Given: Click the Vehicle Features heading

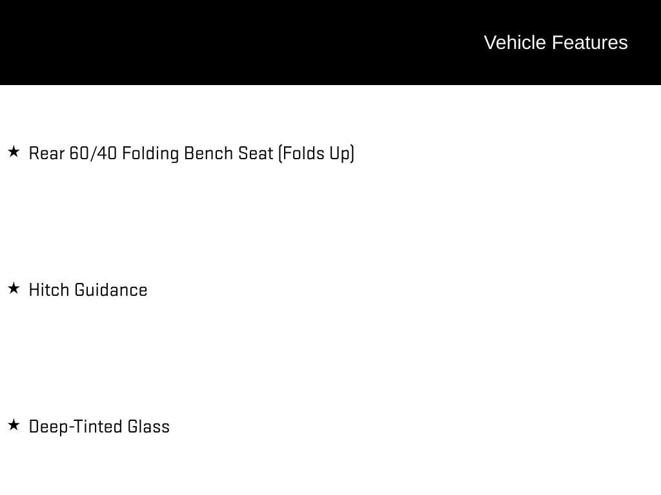Looking at the screenshot, I should click(555, 43).
